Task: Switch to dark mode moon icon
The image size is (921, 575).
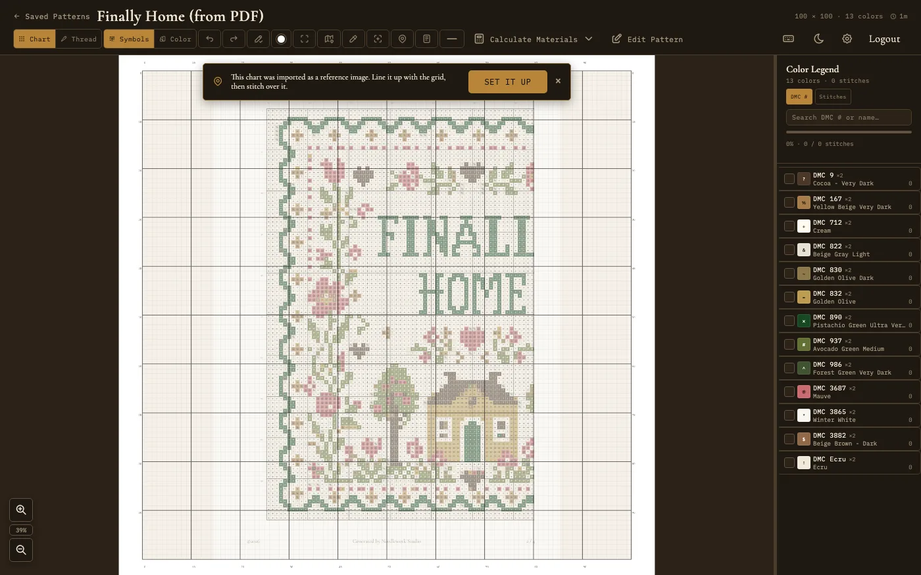Action: tap(818, 39)
